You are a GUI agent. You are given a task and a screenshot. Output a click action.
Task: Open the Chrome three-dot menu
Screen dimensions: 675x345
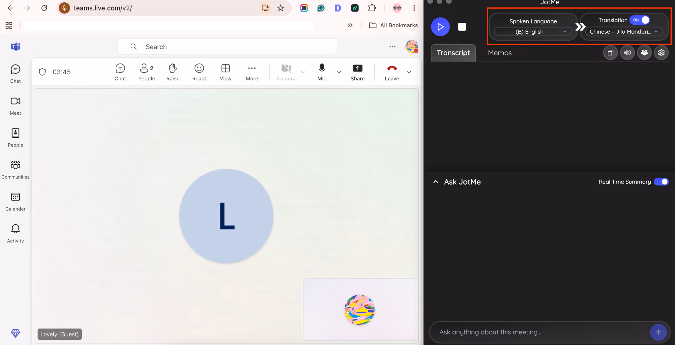[x=414, y=8]
